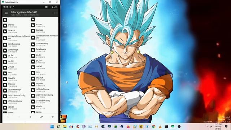This screenshot has height=130, width=231.
Task: Open .com.taobao.dp folder in right pane
Action: coord(44,44)
